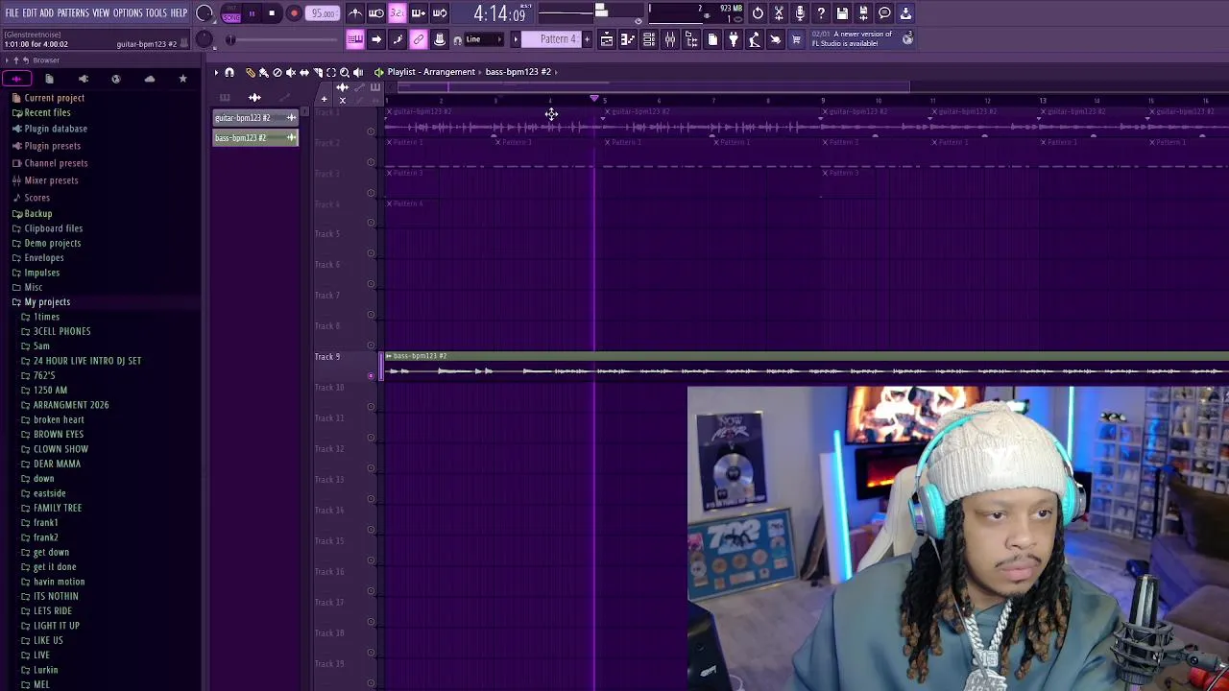
Task: Toggle loop recording icon
Action: pyautogui.click(x=439, y=13)
